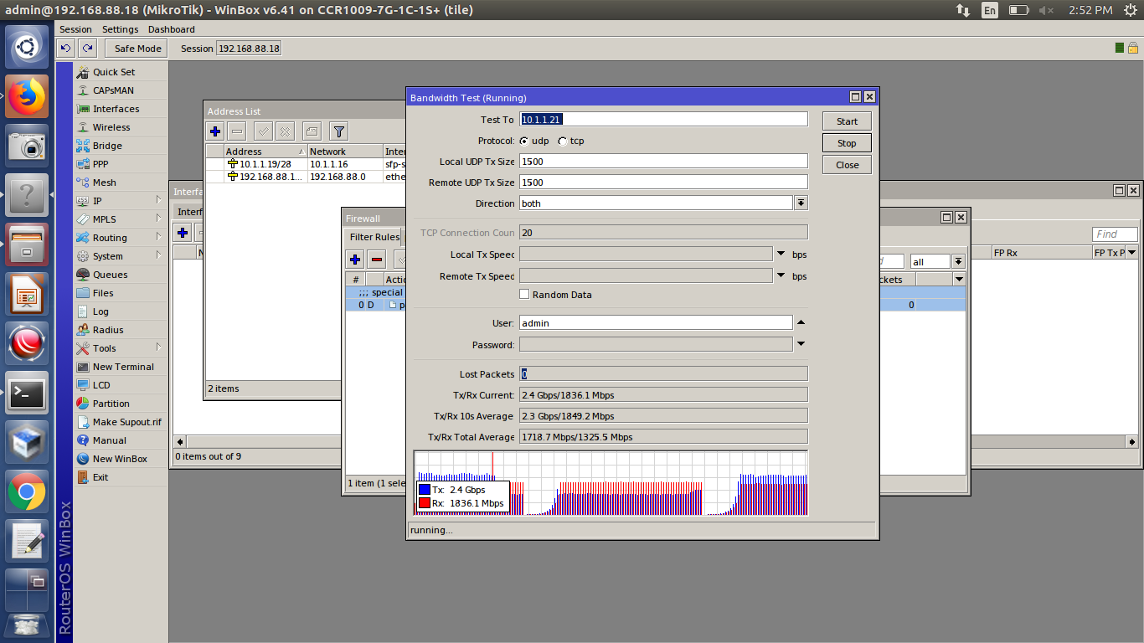Click the Test To address field

(x=663, y=120)
